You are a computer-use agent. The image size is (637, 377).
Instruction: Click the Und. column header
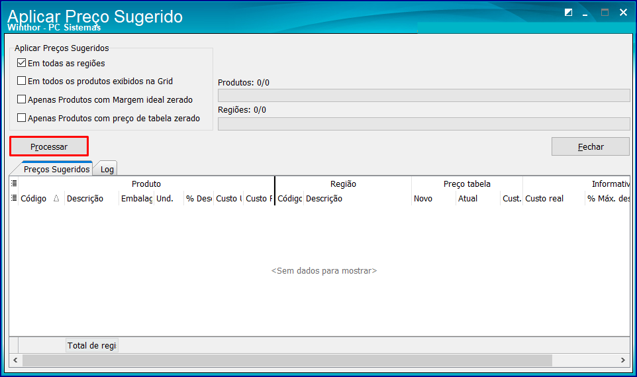pos(169,199)
